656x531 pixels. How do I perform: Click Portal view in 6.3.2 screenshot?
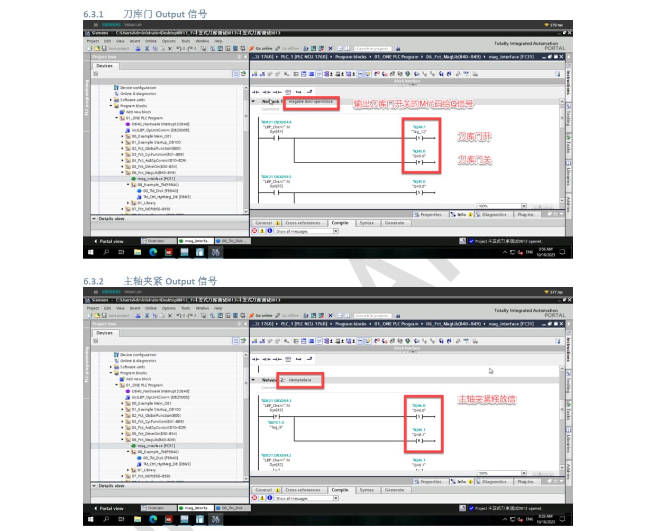tap(108, 508)
